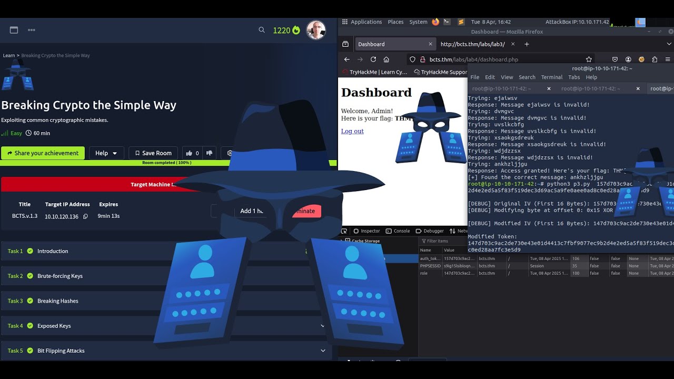Go to the Firefox home page icon
The image size is (674, 379).
click(386, 59)
